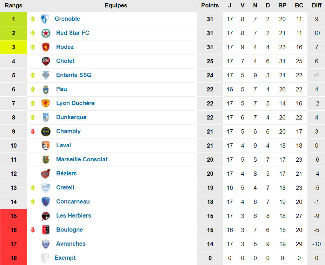Click the Grenoble club crest icon

pyautogui.click(x=45, y=19)
